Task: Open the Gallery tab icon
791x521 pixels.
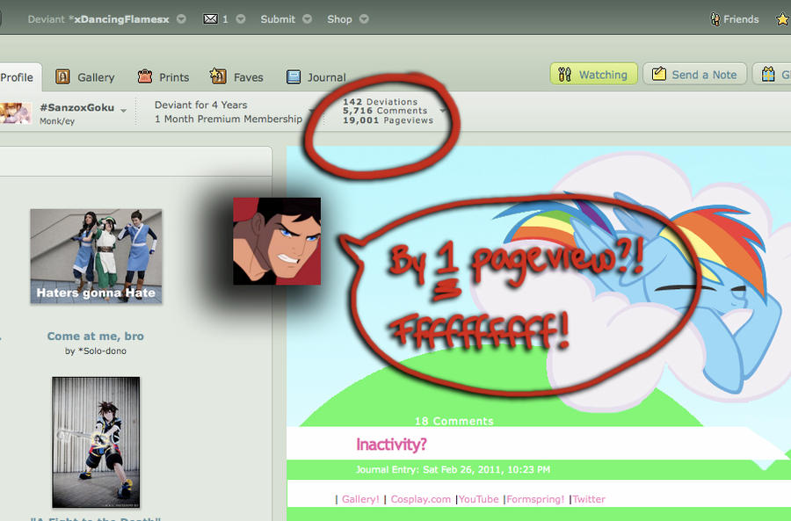Action: [62, 76]
